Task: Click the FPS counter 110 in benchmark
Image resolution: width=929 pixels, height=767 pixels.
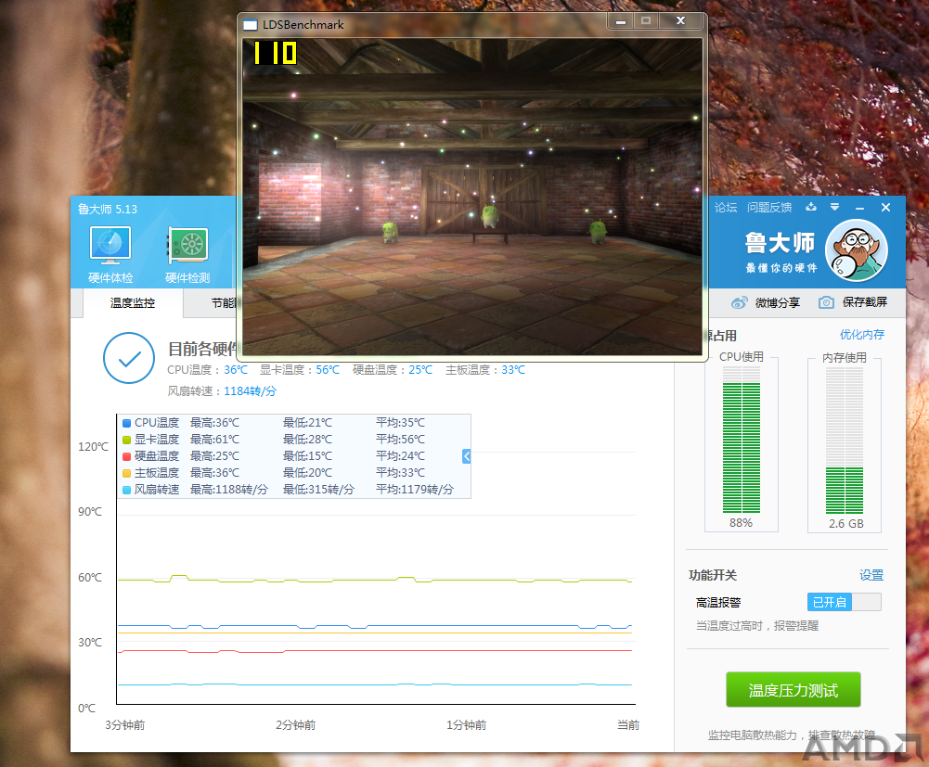Action: pos(275,53)
